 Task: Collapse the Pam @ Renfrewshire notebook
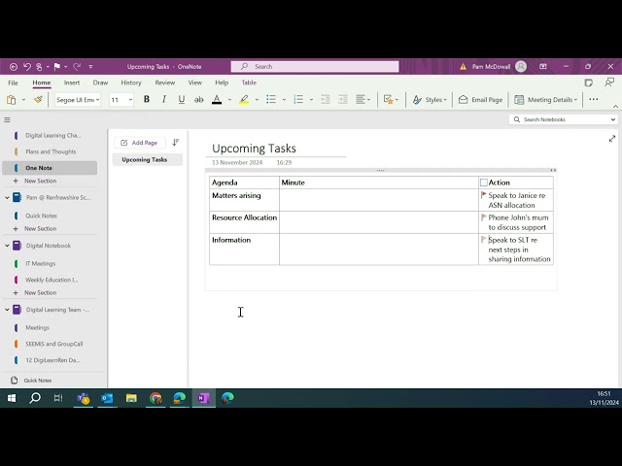point(7,197)
